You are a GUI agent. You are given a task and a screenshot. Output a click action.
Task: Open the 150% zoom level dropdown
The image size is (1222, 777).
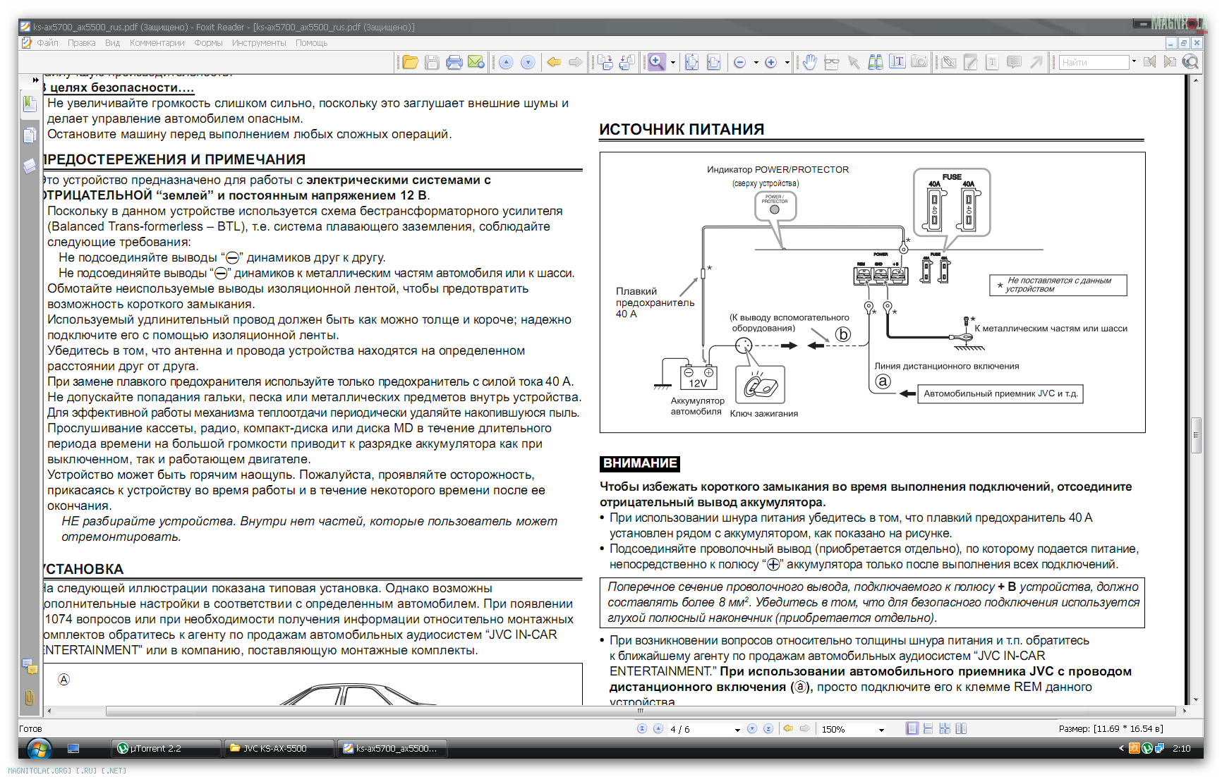pos(881,729)
